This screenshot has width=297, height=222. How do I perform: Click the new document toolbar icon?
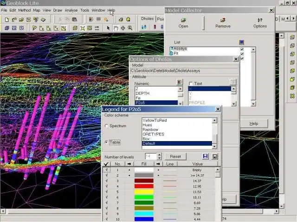pos(7,19)
